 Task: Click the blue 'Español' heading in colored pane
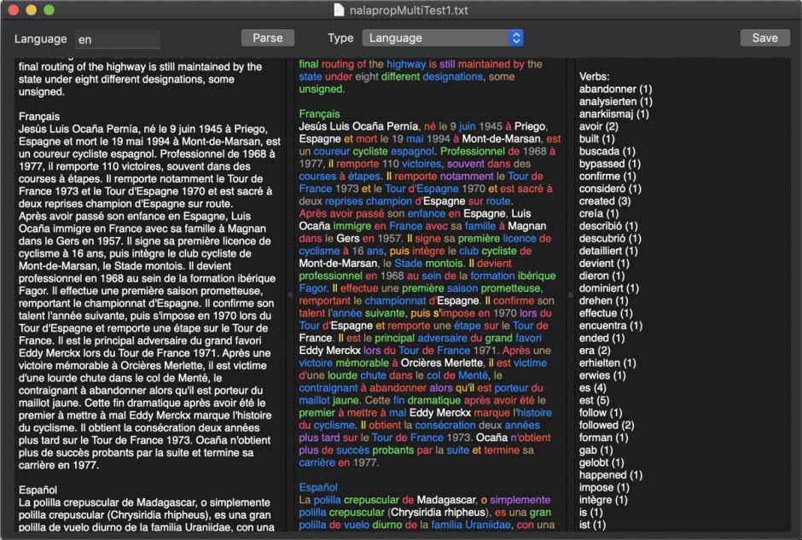point(318,487)
